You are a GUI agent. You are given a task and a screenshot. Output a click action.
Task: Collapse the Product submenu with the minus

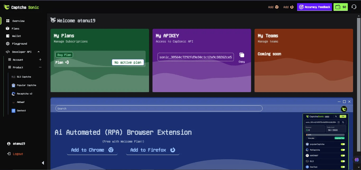[40, 67]
